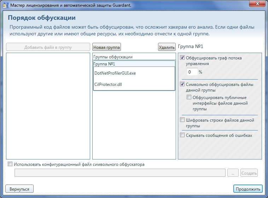Select the 'Группа №1' group header
This screenshot has height=198, width=268.
click(x=134, y=64)
